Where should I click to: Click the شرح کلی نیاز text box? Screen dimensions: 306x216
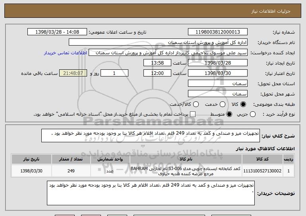pos(151,136)
